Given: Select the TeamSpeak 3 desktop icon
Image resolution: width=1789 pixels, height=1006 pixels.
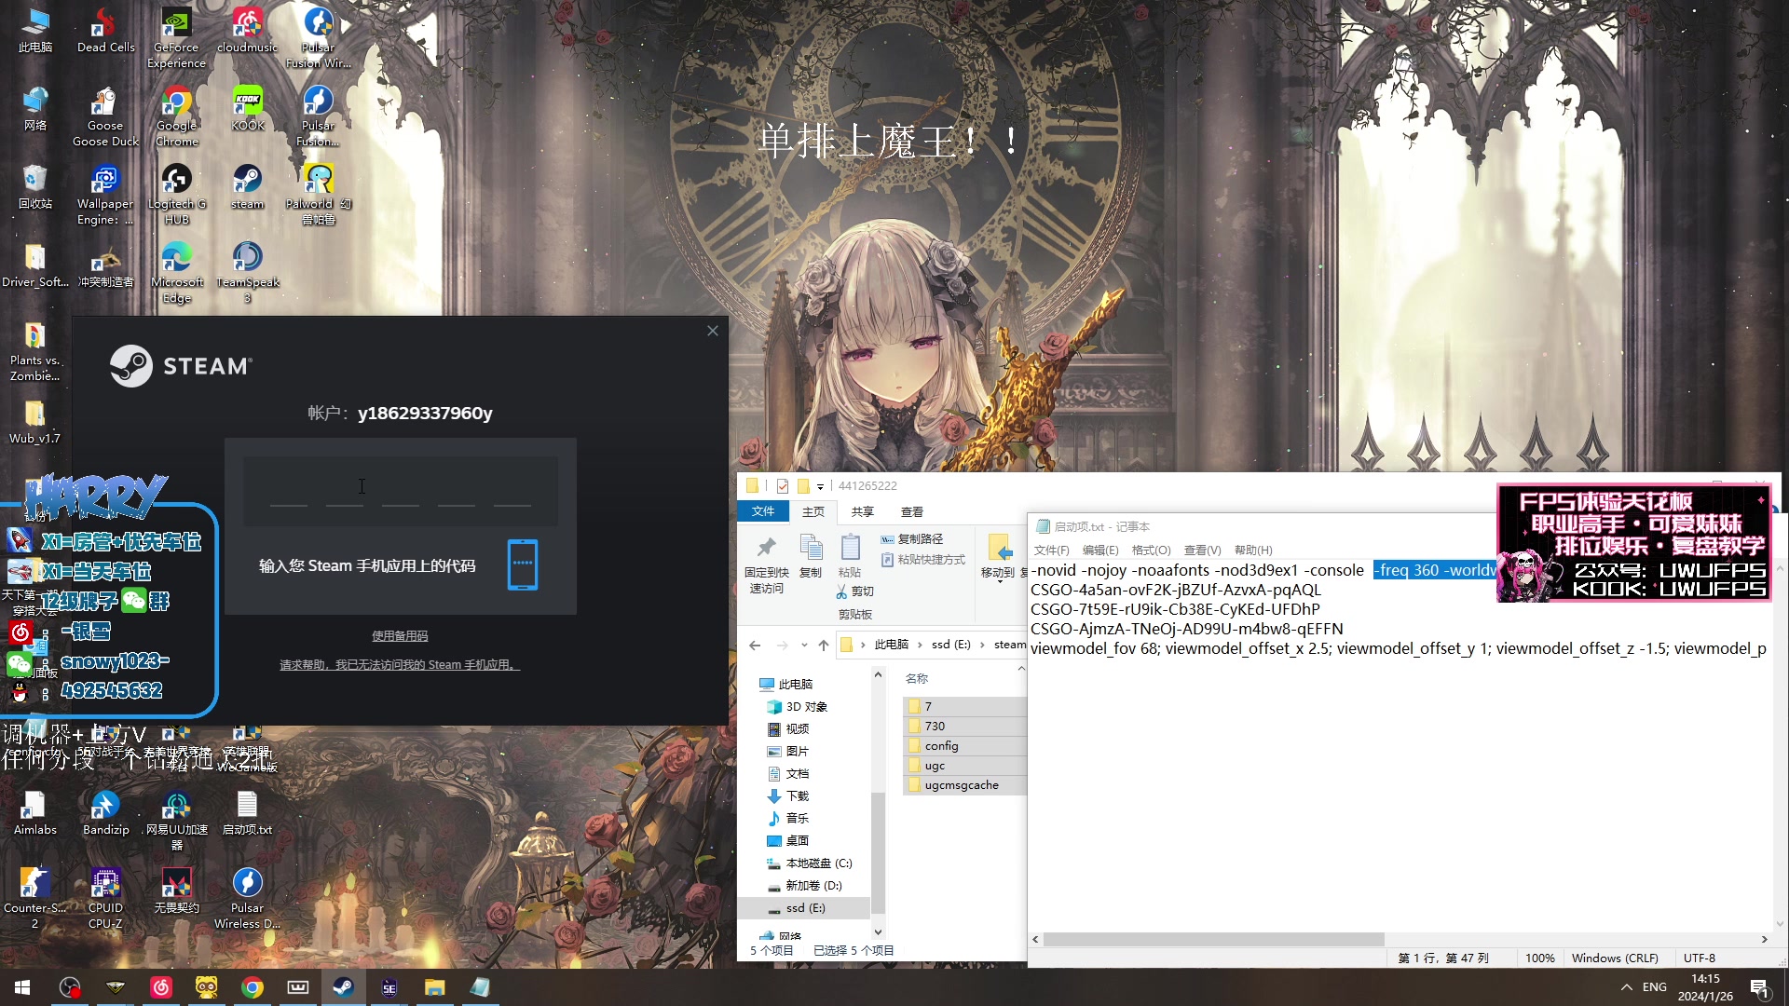Looking at the screenshot, I should coord(247,273).
